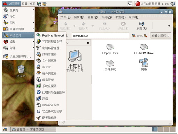The height and width of the screenshot is (134, 178).
Task: Select 文件系统 drive icon
Action: [110, 66]
